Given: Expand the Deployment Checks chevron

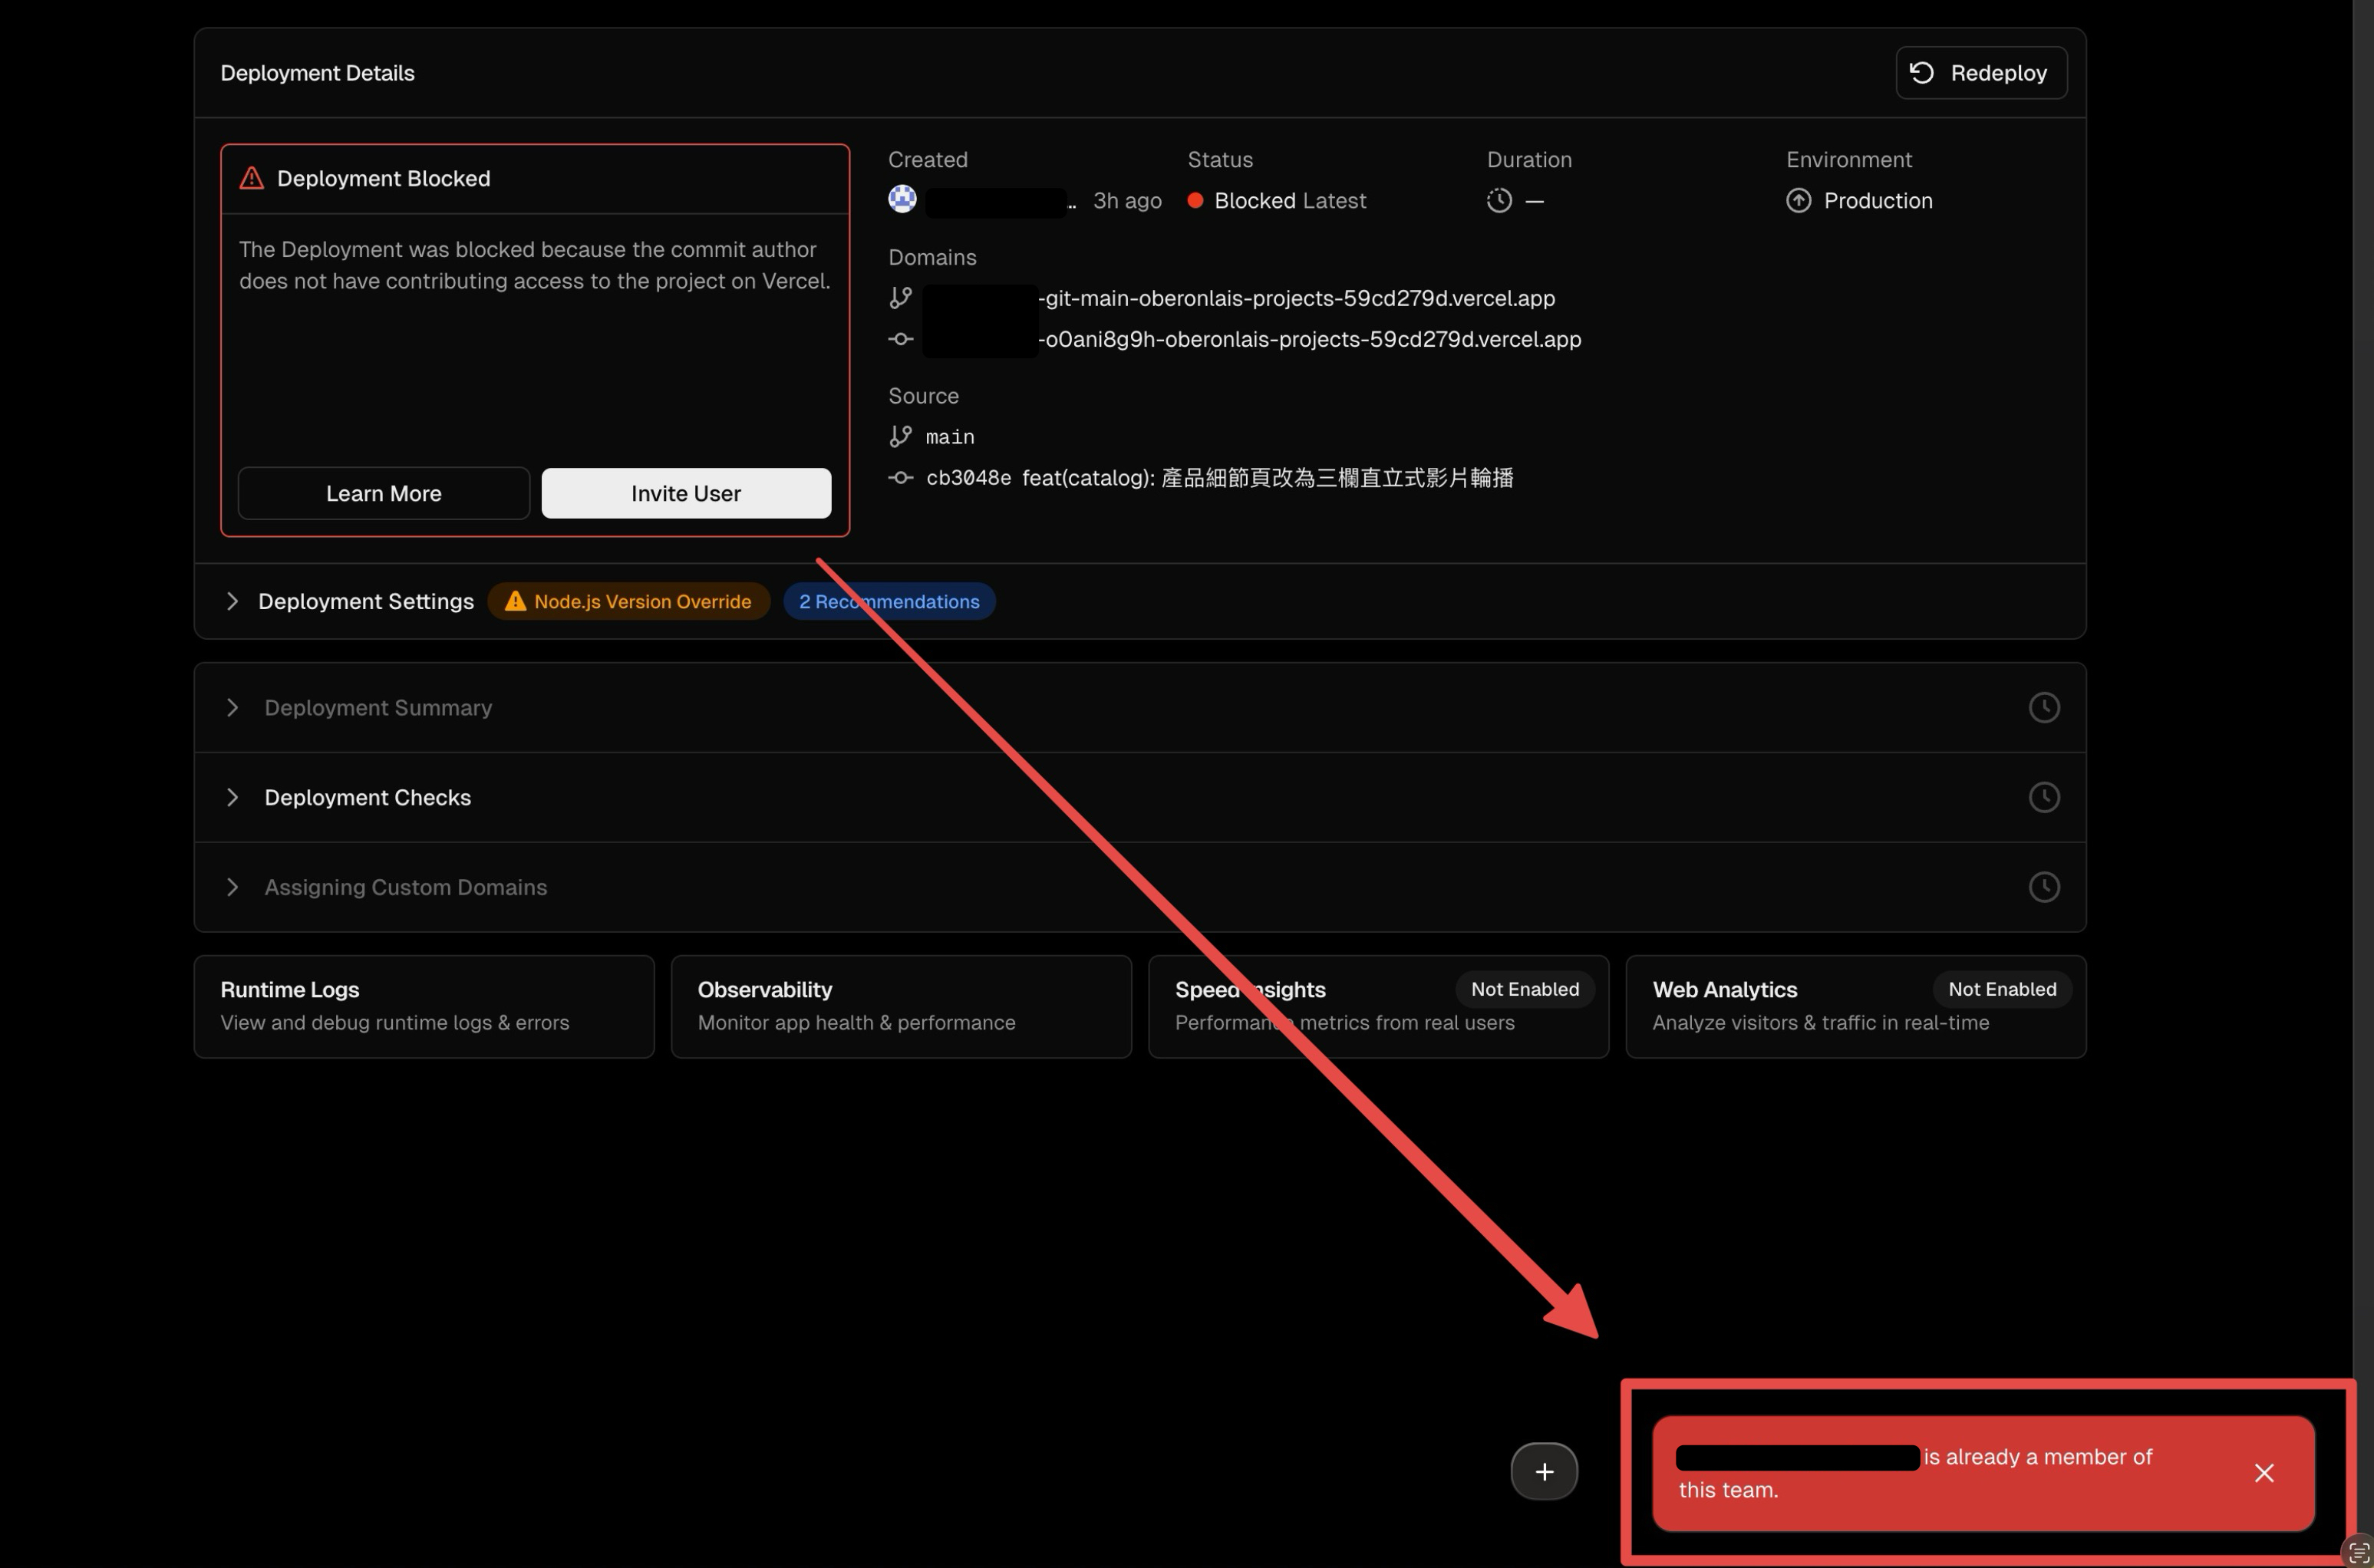Looking at the screenshot, I should pyautogui.click(x=233, y=797).
